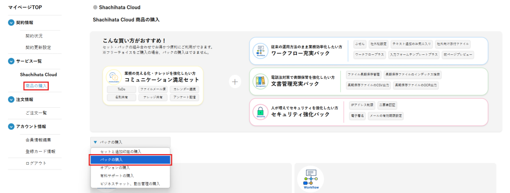Click the Security padlock icon

[260, 112]
